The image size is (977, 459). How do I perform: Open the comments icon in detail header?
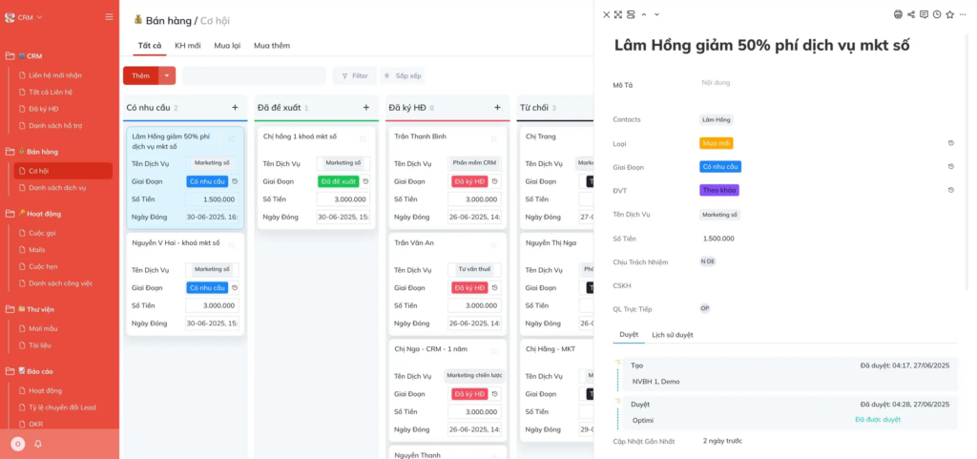[x=924, y=14]
